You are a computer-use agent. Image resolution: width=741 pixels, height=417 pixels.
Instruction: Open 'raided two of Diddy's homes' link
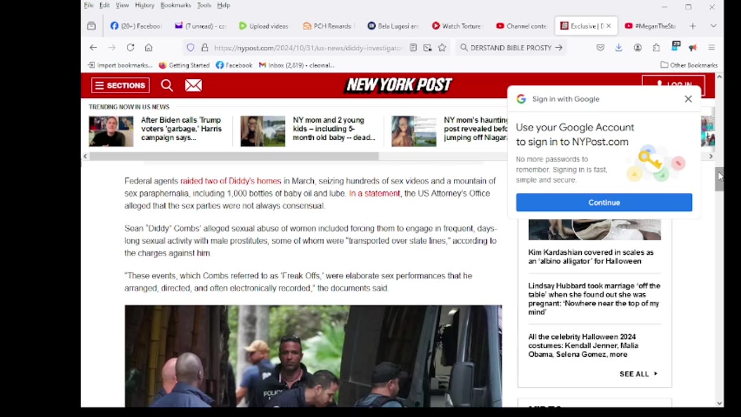(x=230, y=181)
